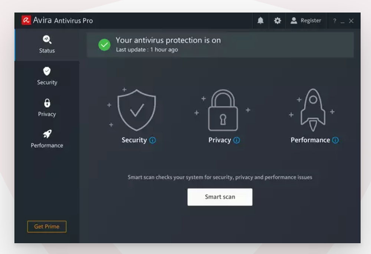Show info for Privacy module
The image size is (371, 254).
click(237, 140)
